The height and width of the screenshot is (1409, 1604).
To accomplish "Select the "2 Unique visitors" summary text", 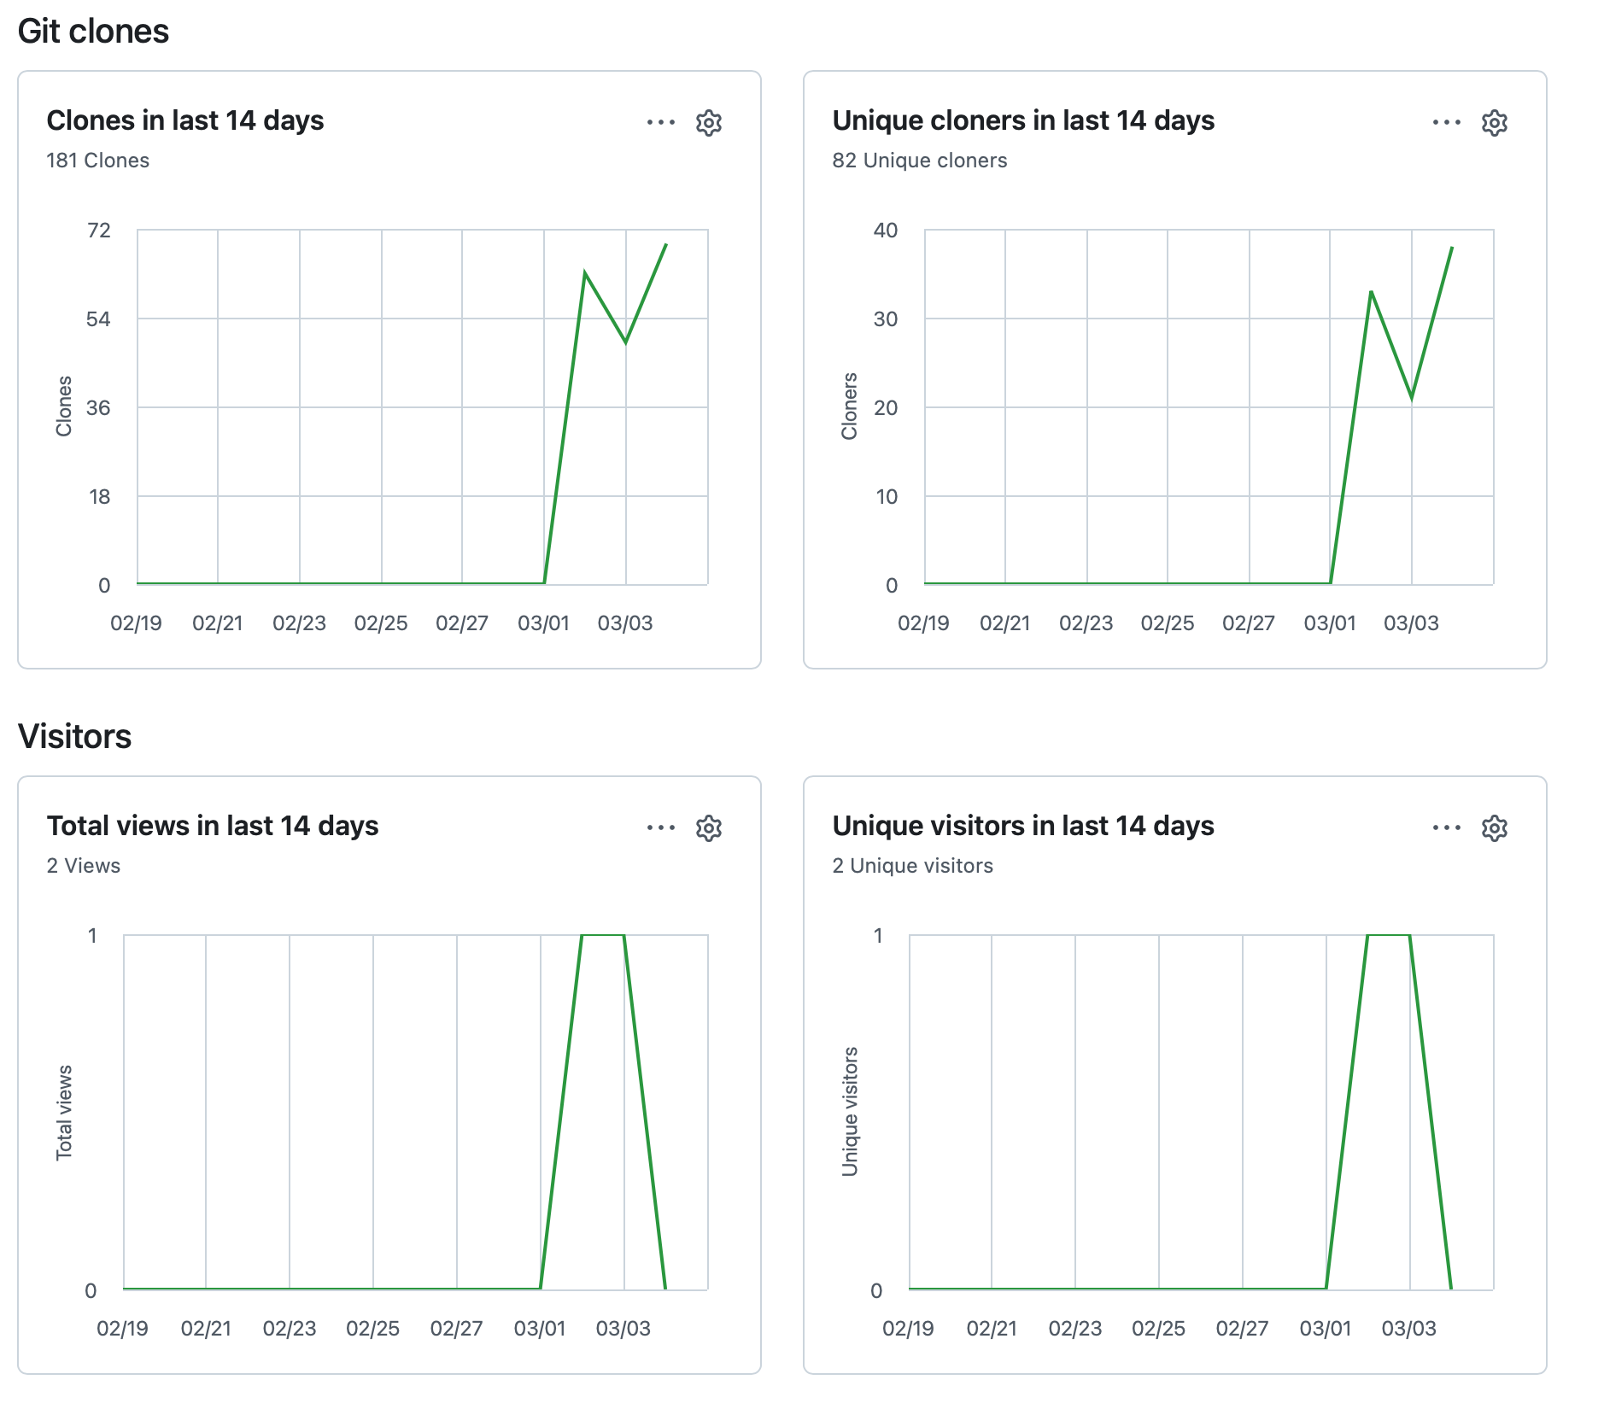I will click(x=913, y=866).
